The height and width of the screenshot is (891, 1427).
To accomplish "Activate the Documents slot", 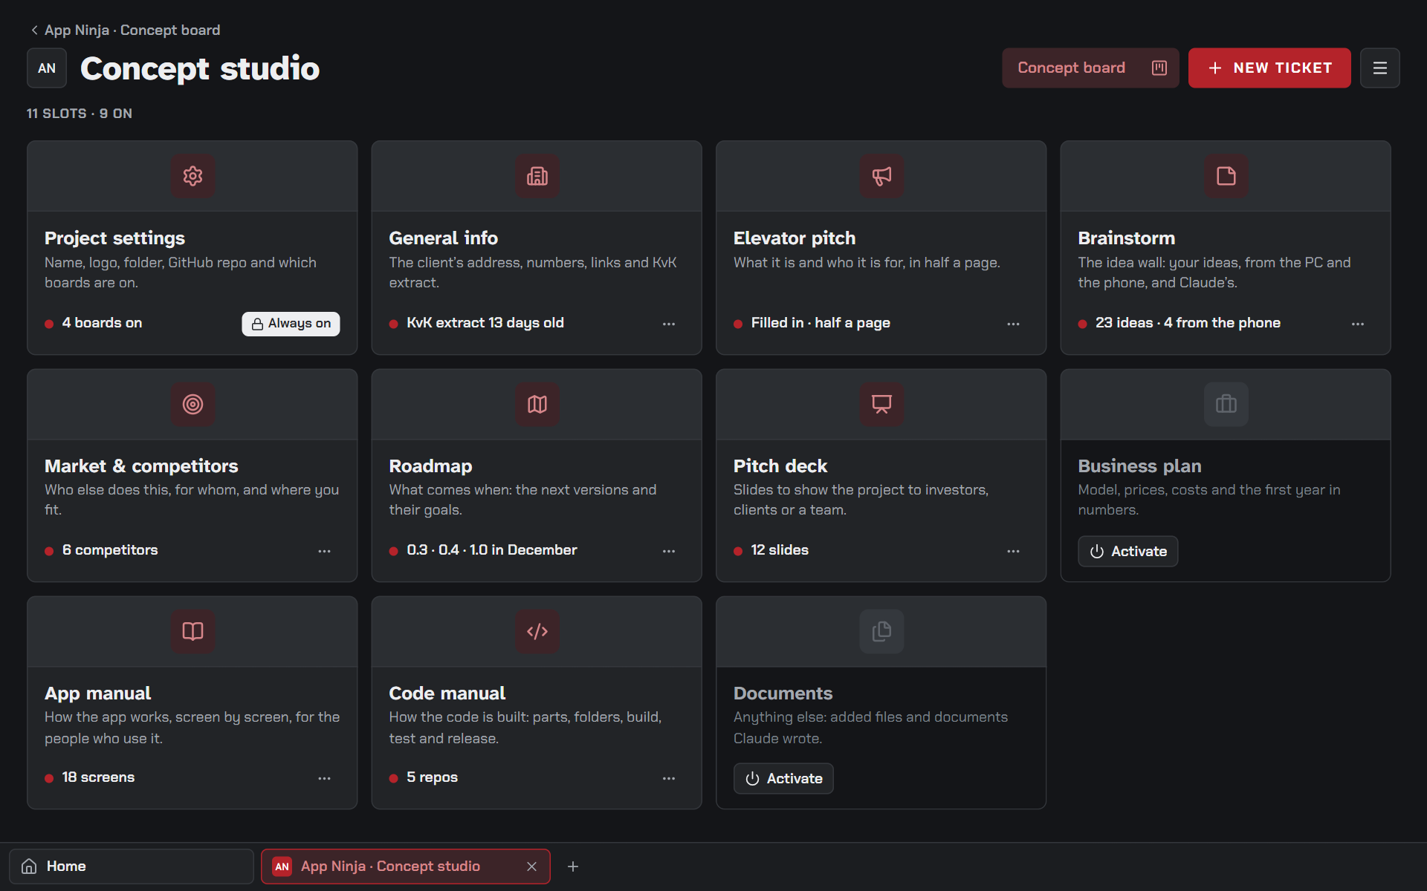I will [783, 779].
